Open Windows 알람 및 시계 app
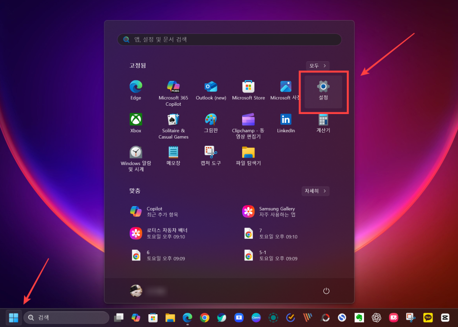This screenshot has height=327, width=458. coord(136,159)
